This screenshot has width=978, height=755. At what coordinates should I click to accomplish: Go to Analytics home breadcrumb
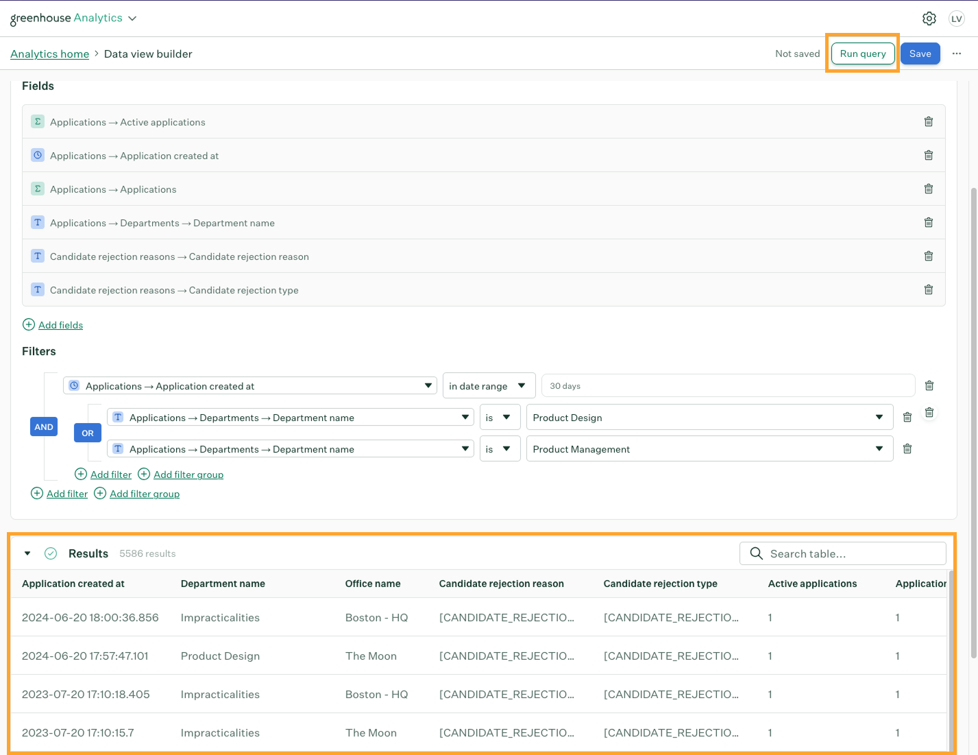point(49,53)
